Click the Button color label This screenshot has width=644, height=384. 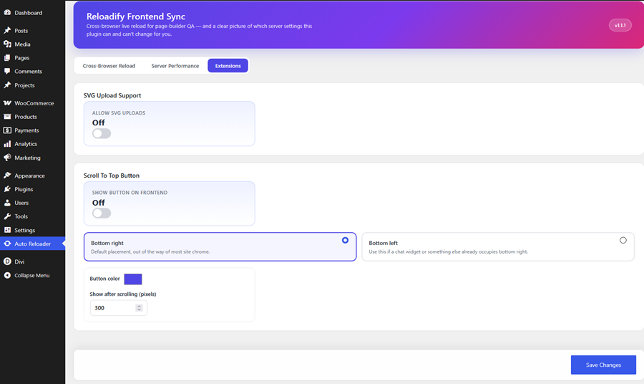point(104,279)
